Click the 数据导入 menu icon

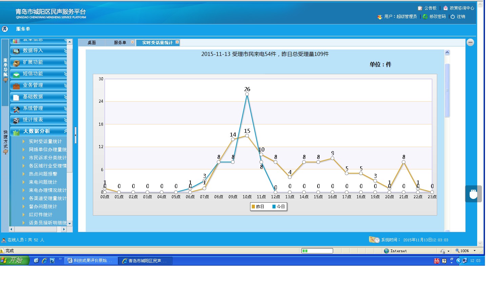[x=16, y=51]
